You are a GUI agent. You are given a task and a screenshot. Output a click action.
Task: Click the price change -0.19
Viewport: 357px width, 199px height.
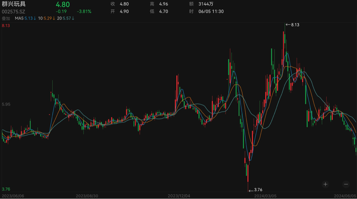pyautogui.click(x=61, y=11)
